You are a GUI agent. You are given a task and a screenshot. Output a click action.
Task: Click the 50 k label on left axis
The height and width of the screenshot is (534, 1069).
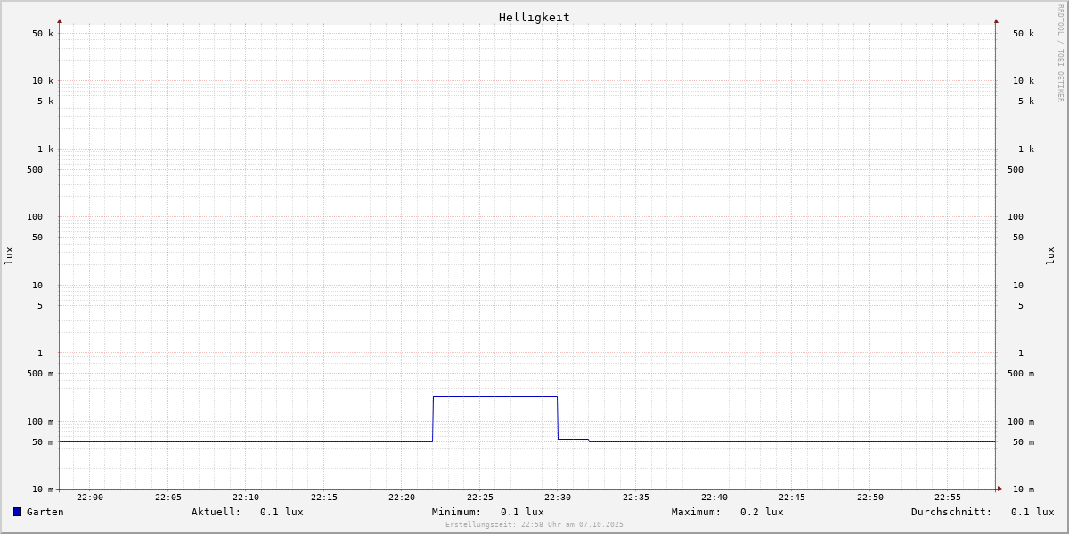point(43,34)
